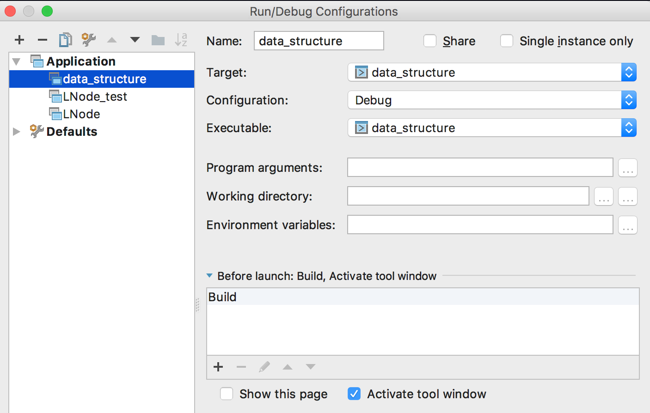Remove the selected configuration with minus icon
This screenshot has height=413, width=650.
pos(43,40)
